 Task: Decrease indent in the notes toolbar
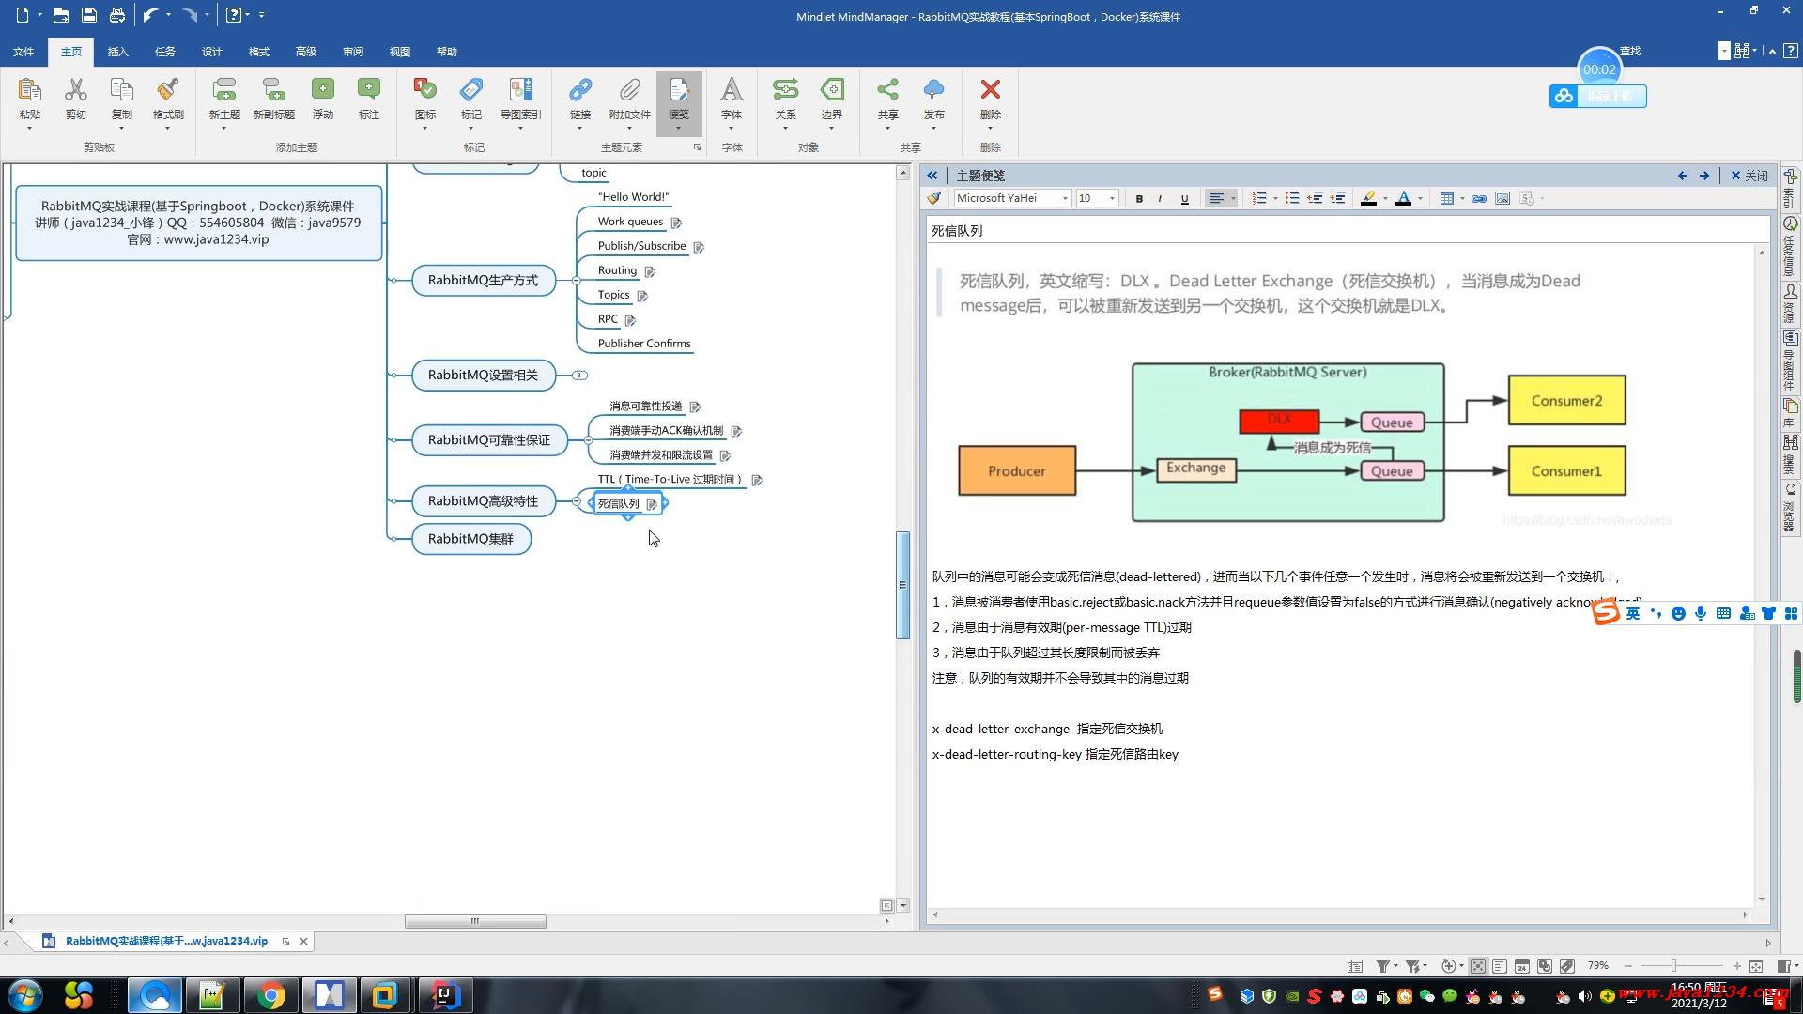(1315, 199)
